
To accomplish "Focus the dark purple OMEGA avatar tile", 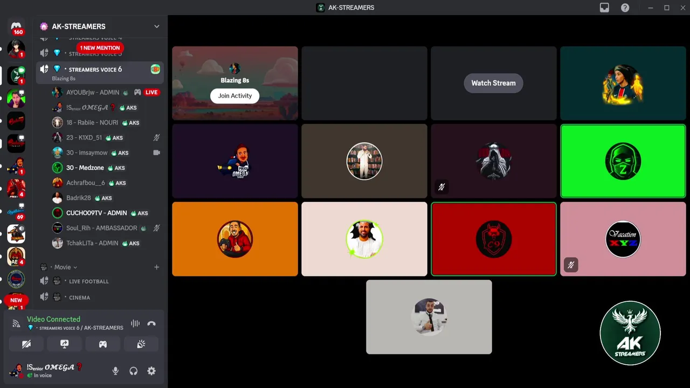I will [x=234, y=161].
